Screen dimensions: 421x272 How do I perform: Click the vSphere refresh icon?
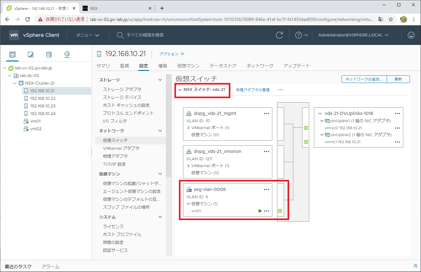click(279, 35)
